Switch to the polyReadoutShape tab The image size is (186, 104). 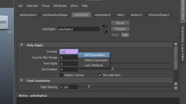coord(55,15)
